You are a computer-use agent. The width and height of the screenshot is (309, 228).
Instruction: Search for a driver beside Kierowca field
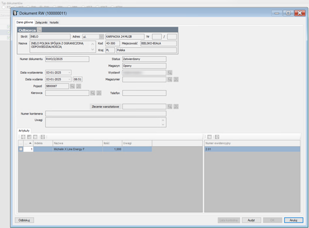pos(93,93)
